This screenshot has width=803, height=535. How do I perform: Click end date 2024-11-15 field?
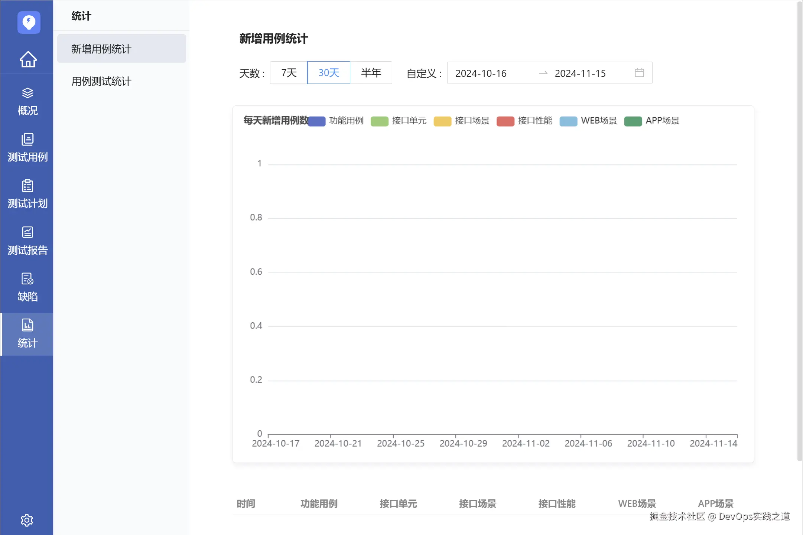click(x=580, y=73)
